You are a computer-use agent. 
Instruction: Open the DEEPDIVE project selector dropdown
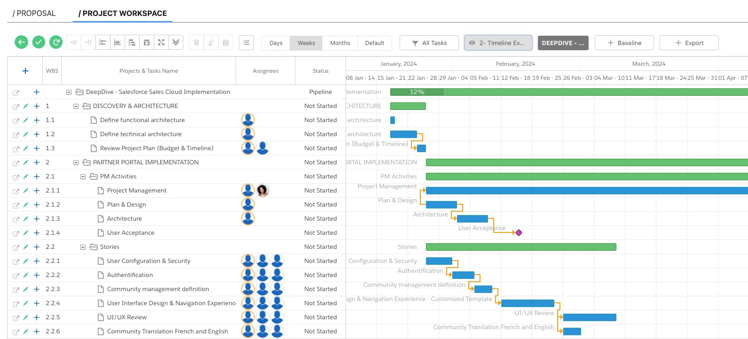[x=563, y=43]
